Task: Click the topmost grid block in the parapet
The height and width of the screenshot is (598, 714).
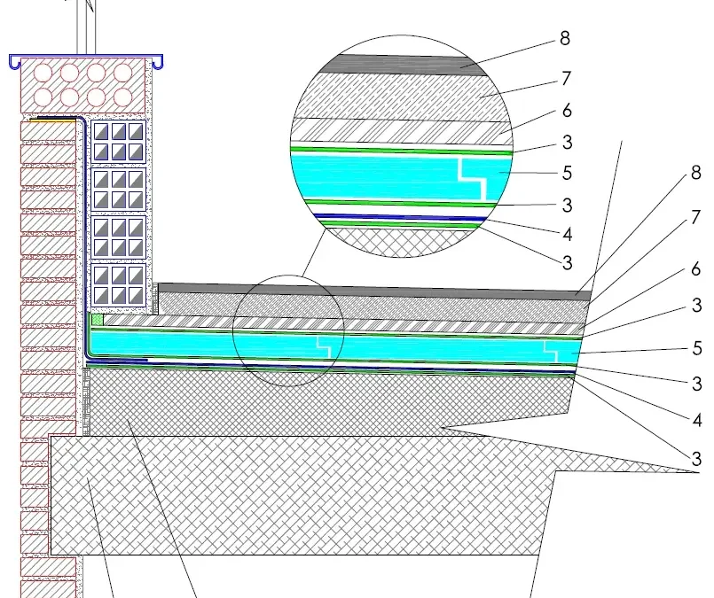Action: (119, 141)
